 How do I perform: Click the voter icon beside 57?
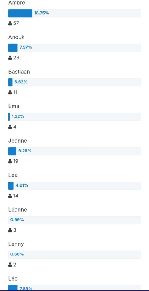pyautogui.click(x=10, y=23)
